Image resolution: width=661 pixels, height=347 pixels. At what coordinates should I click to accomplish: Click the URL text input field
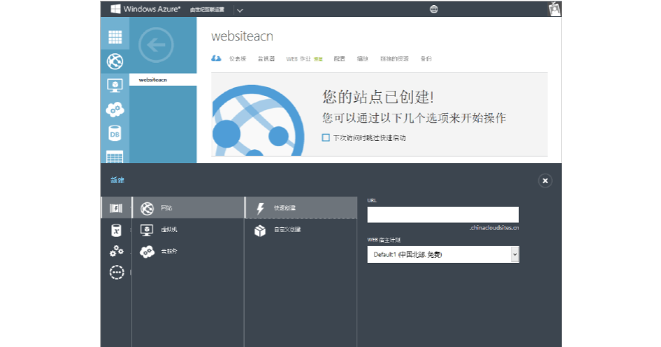443,215
